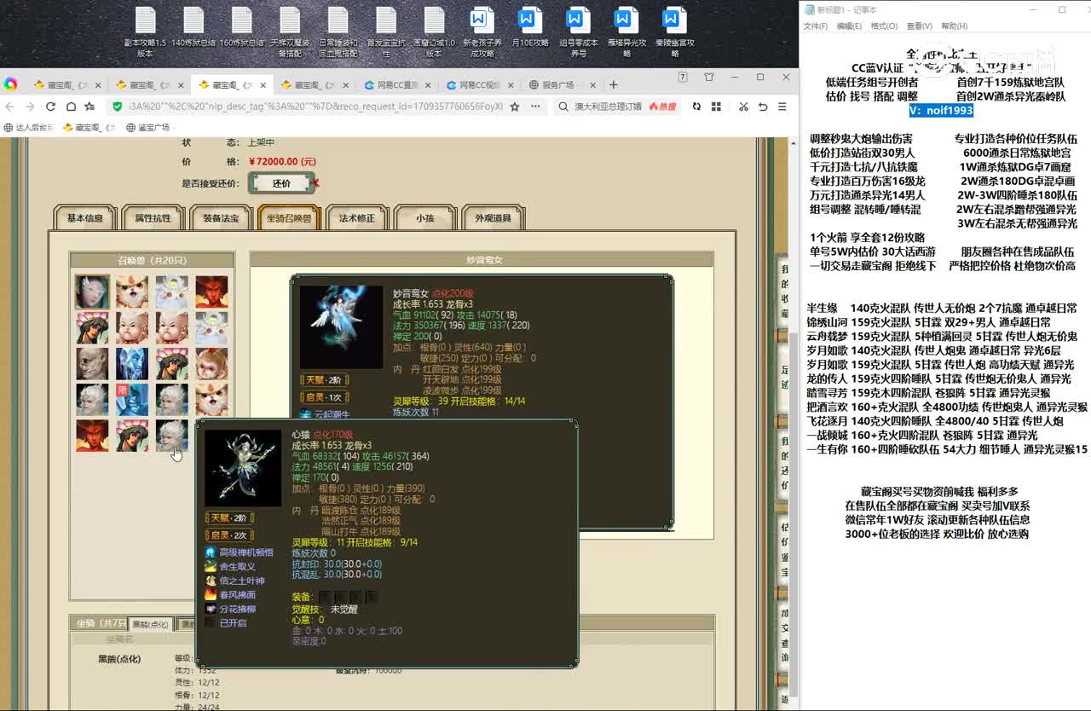Open the browser extensions grid icon
Image resolution: width=1091 pixels, height=711 pixels.
tap(716, 107)
